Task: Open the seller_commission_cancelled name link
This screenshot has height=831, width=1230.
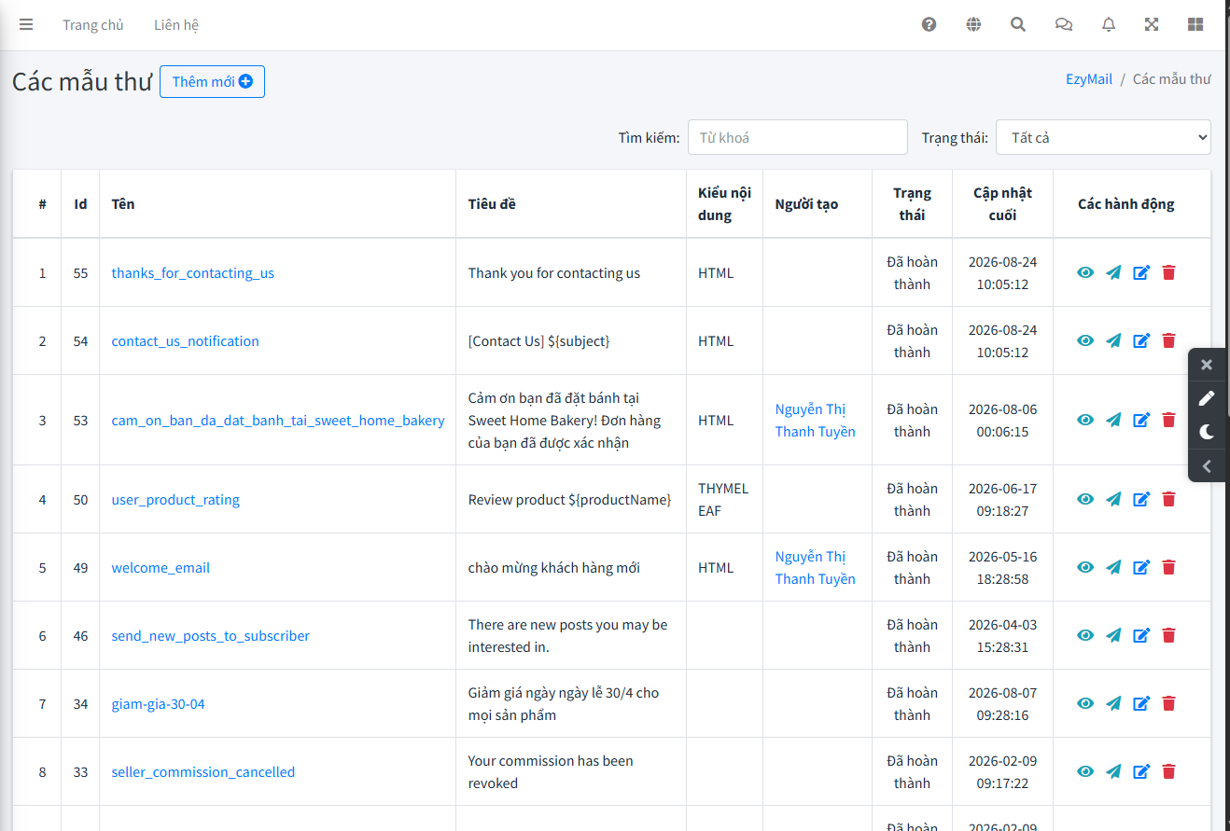Action: click(x=203, y=772)
